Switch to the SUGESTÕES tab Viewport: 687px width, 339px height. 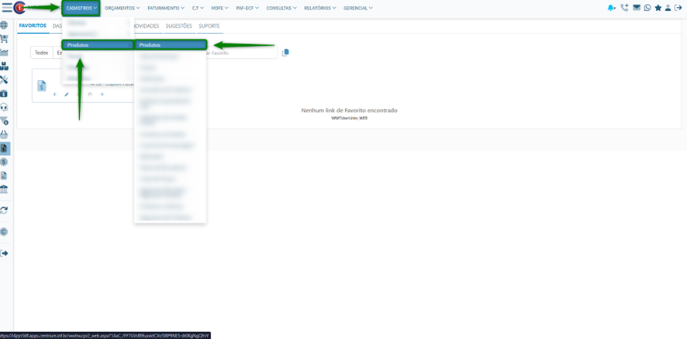[179, 26]
